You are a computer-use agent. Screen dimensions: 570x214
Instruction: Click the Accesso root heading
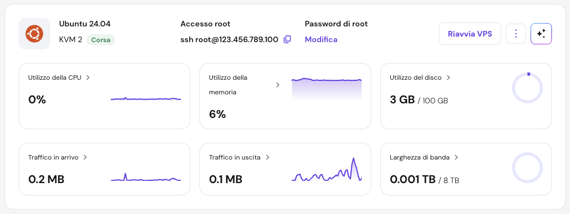coord(206,24)
